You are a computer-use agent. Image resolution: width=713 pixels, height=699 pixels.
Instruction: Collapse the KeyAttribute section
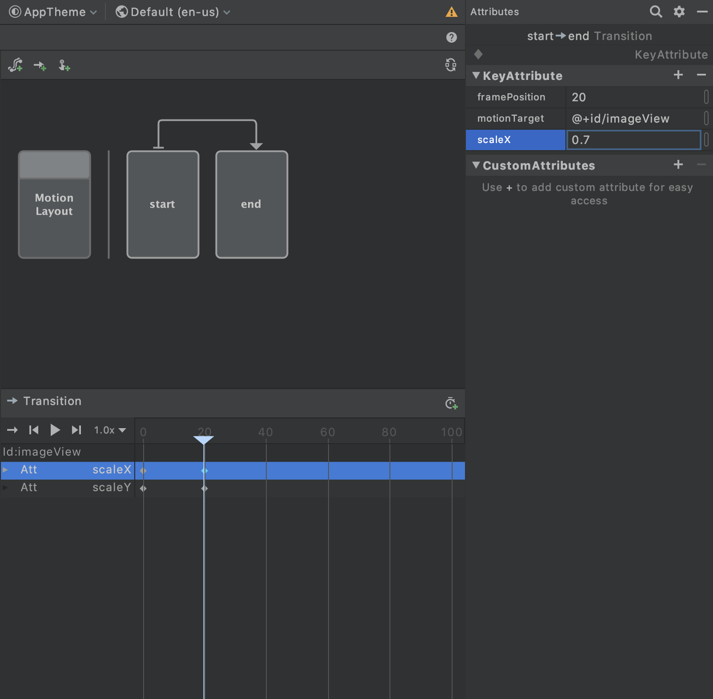coord(476,76)
